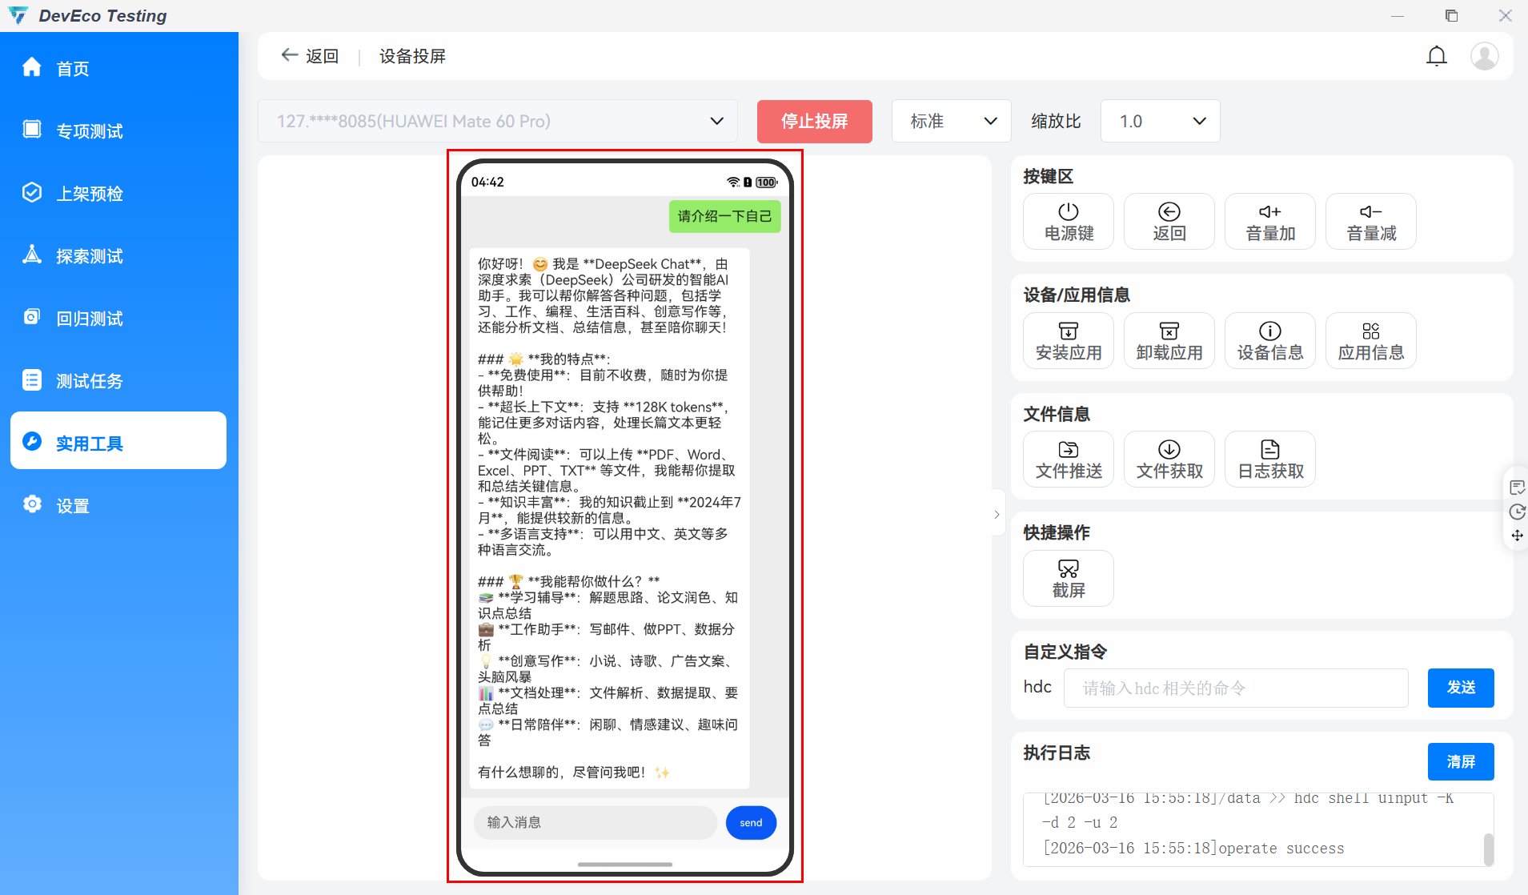This screenshot has height=895, width=1528.
Task: Clear the log with 清屏
Action: coord(1461,761)
